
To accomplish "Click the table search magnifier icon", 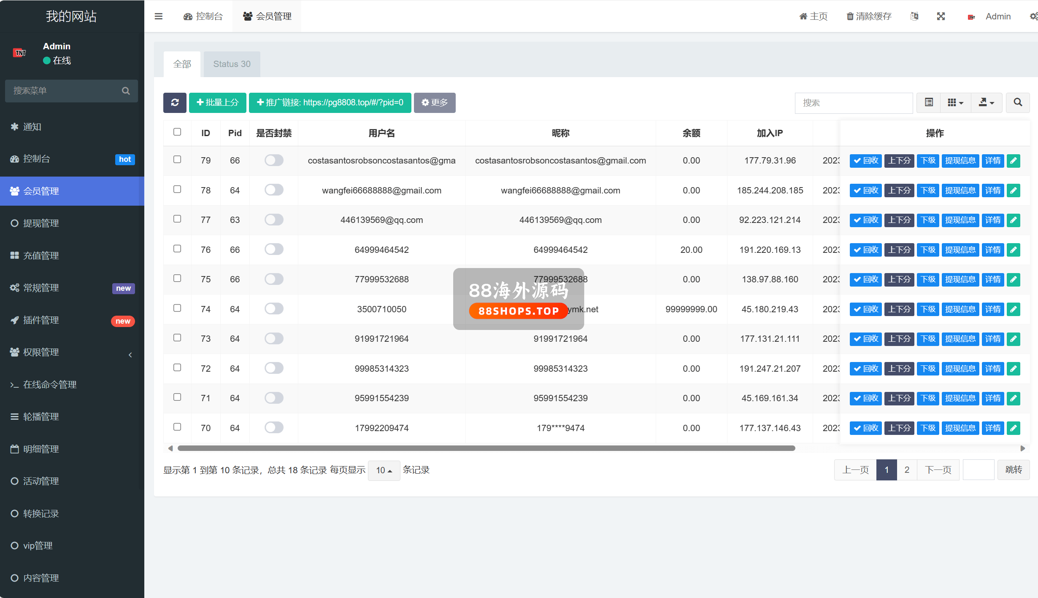I will pos(1018,102).
